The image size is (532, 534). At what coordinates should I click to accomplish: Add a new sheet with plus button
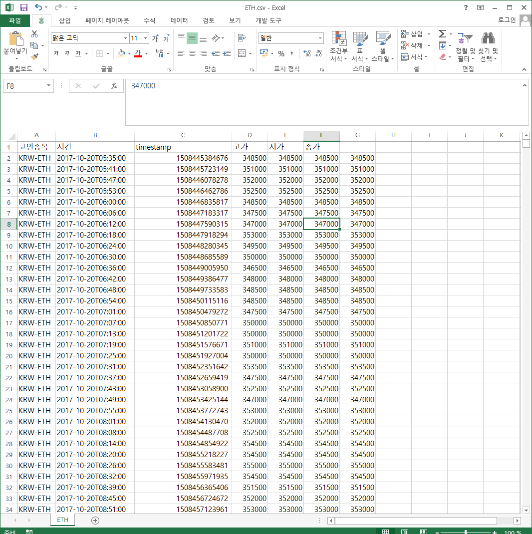pos(95,520)
